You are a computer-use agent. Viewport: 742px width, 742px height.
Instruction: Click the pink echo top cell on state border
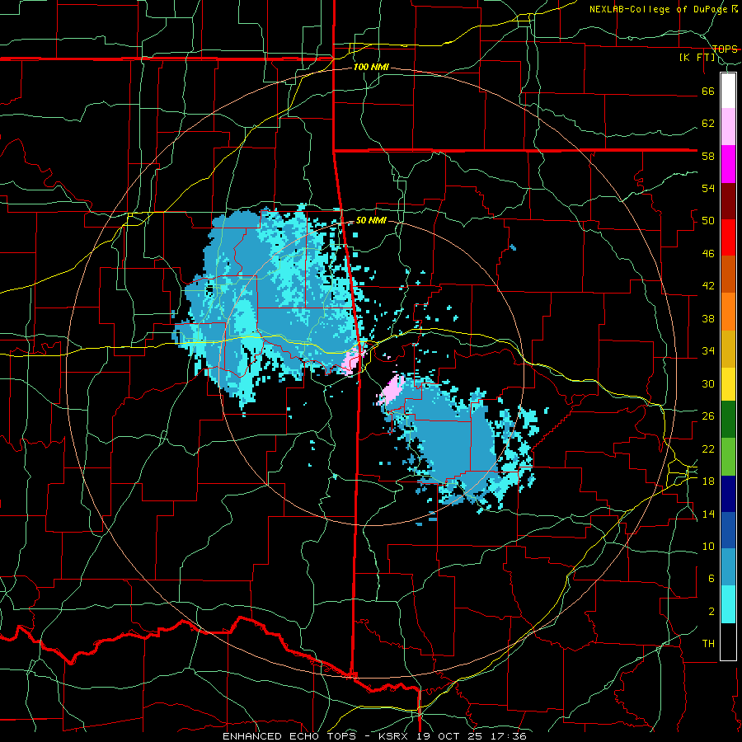point(352,363)
